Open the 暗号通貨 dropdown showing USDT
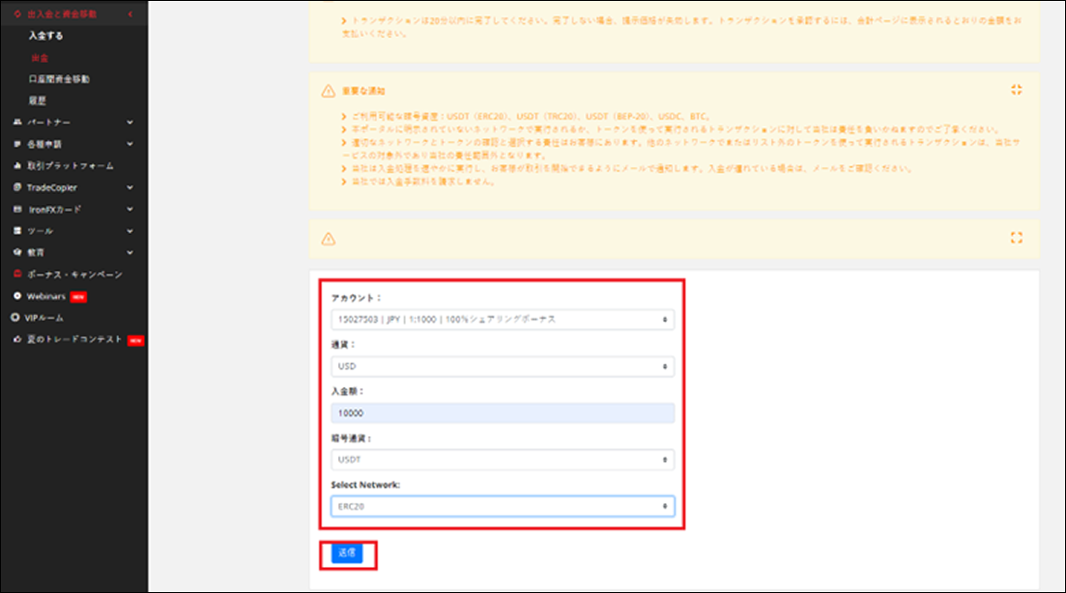The height and width of the screenshot is (593, 1066). tap(501, 459)
